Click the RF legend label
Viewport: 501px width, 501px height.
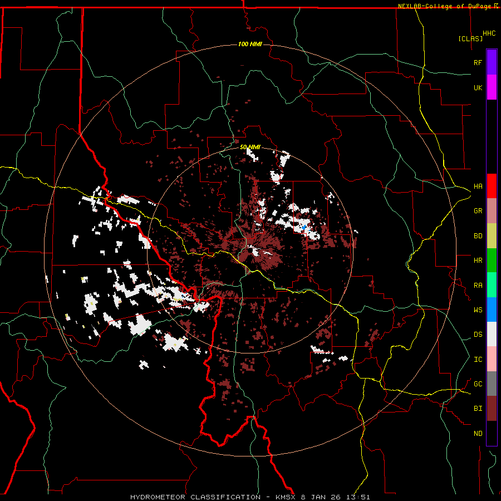pyautogui.click(x=478, y=62)
